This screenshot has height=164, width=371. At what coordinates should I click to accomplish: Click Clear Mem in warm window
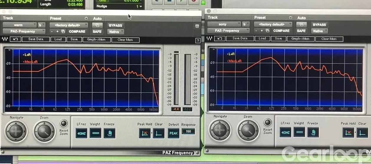[125, 39]
